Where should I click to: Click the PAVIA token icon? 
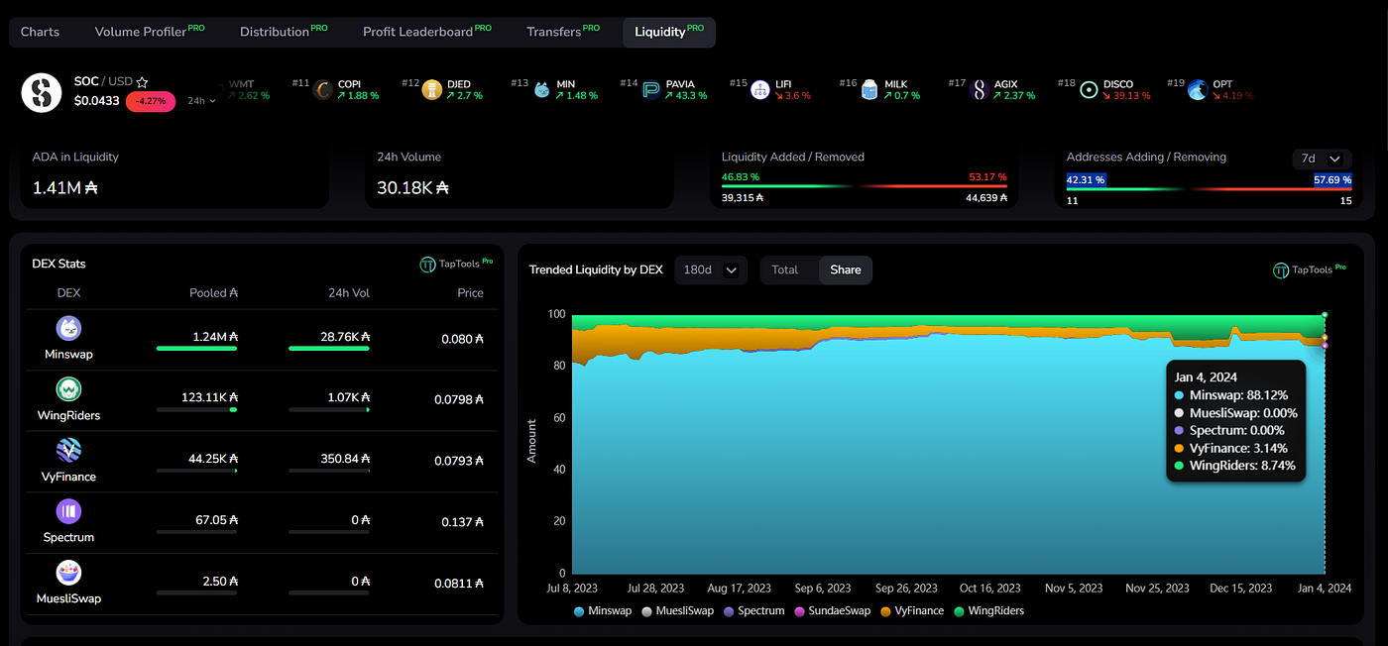[x=651, y=90]
